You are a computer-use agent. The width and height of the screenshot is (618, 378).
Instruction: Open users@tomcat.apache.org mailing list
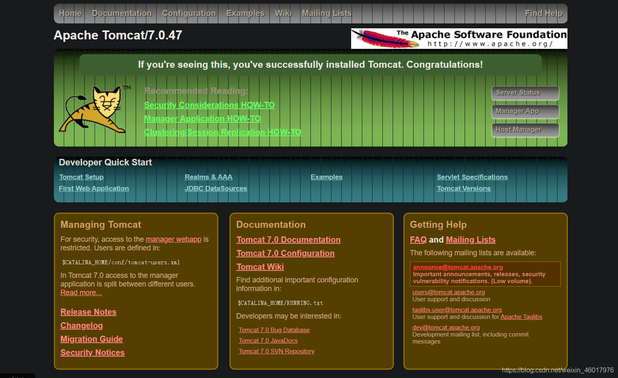(449, 292)
